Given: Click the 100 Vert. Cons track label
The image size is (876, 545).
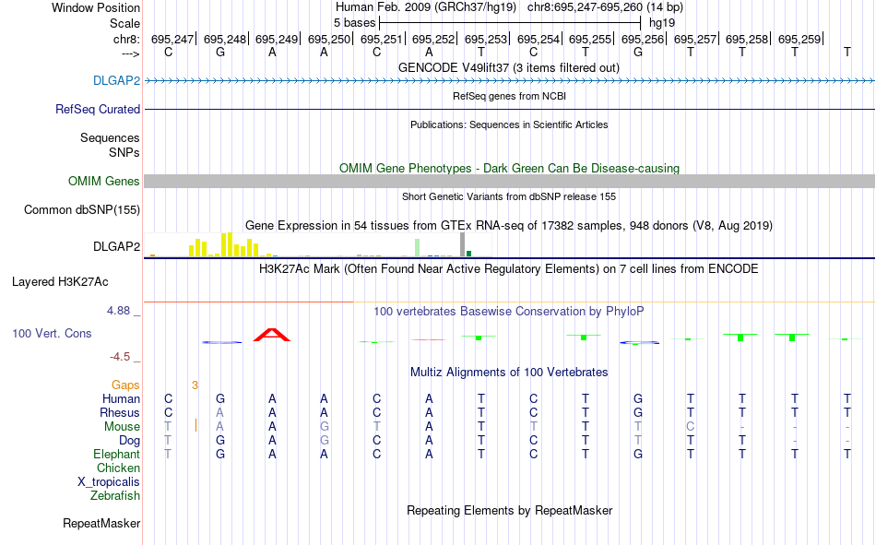Looking at the screenshot, I should click(52, 333).
